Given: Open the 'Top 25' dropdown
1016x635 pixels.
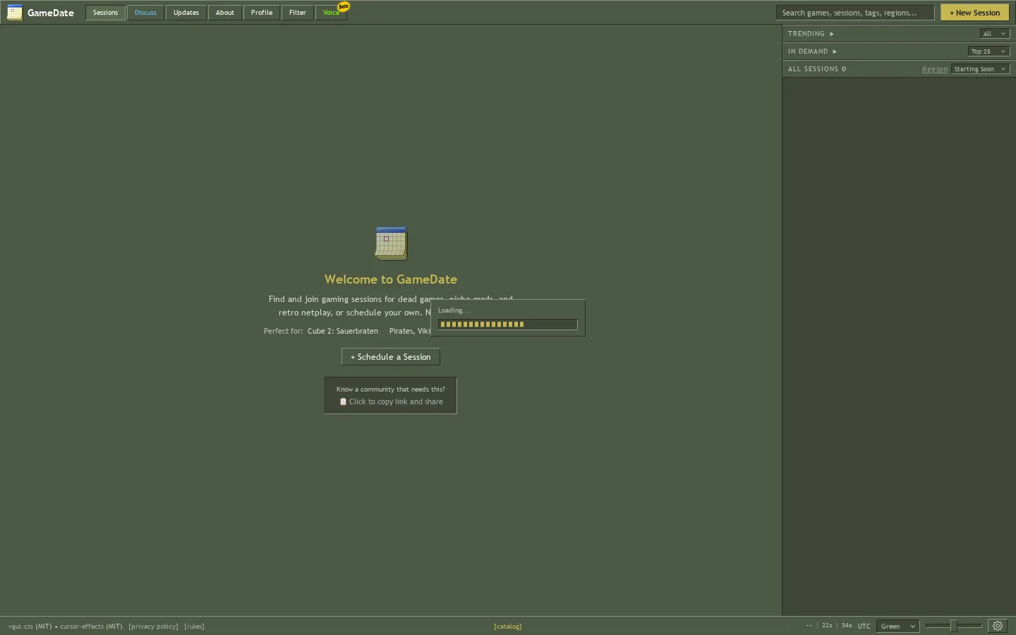Looking at the screenshot, I should tap(988, 52).
